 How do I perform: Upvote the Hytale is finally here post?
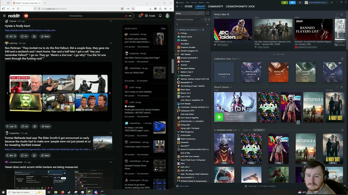pyautogui.click(x=7, y=36)
